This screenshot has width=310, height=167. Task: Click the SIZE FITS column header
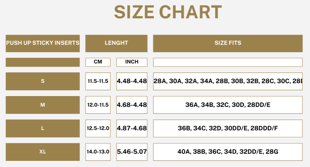228,43
